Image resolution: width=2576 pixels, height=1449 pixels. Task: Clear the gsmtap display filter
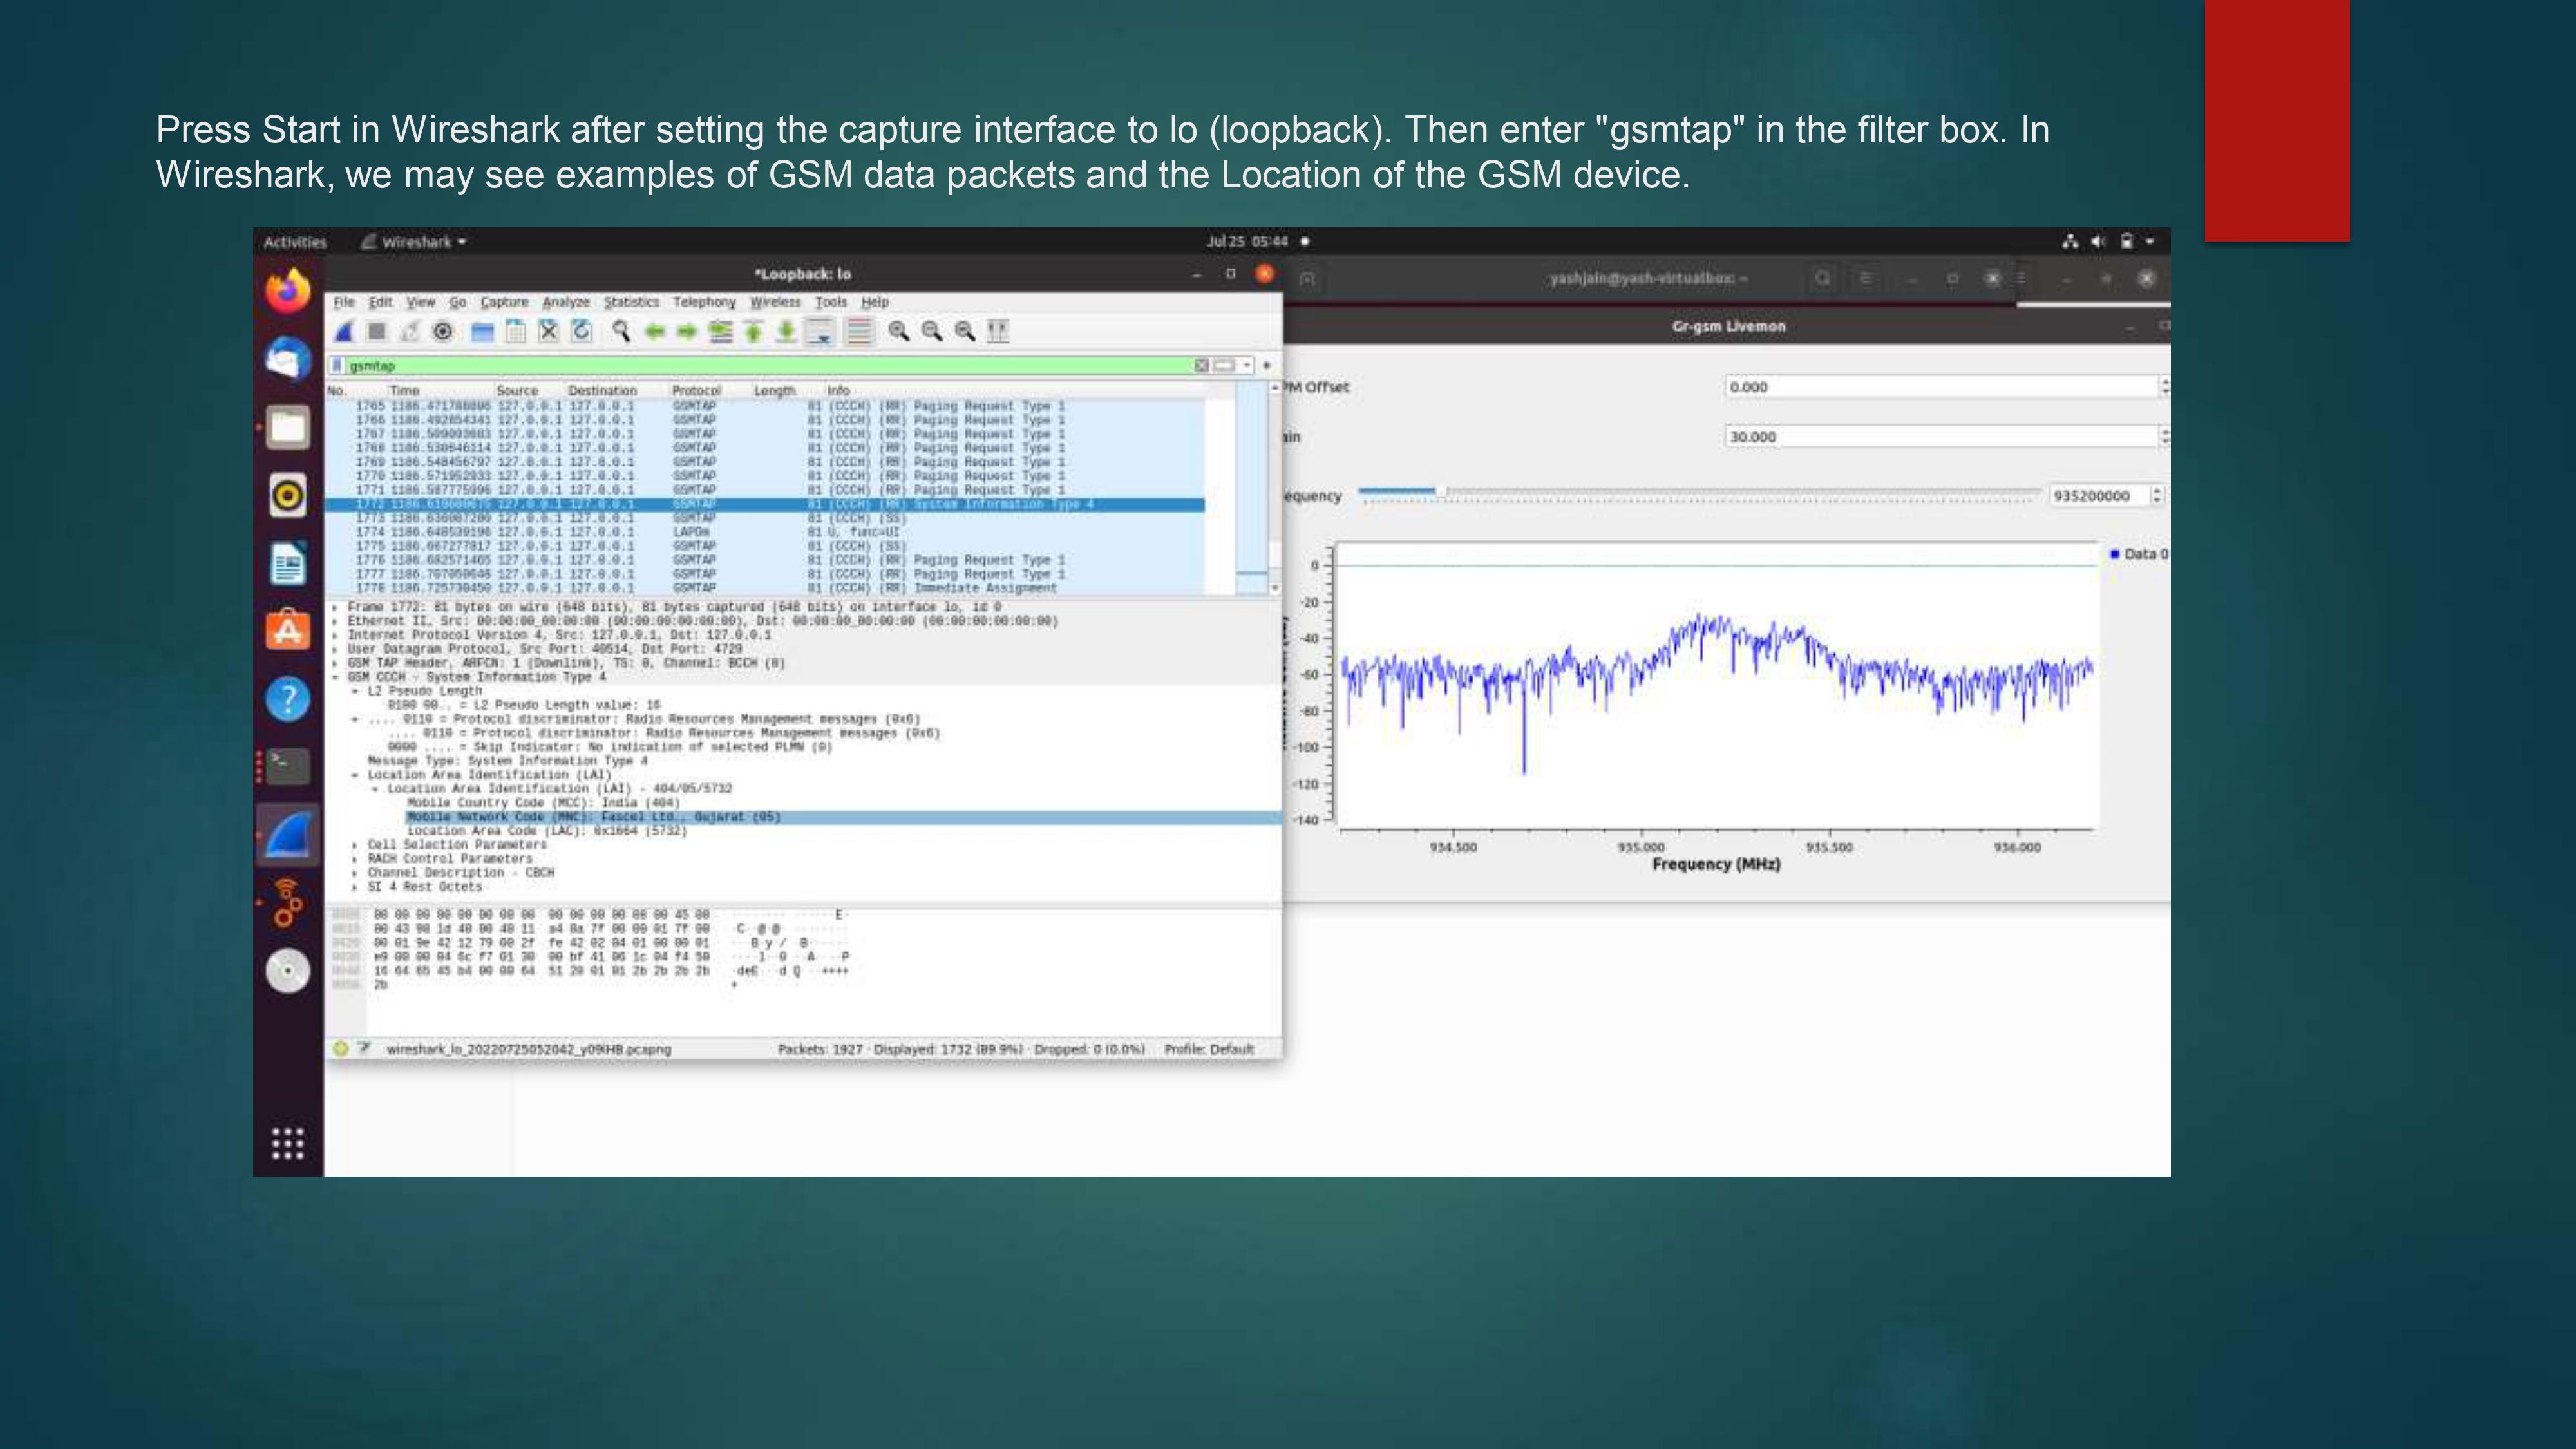pyautogui.click(x=1202, y=366)
